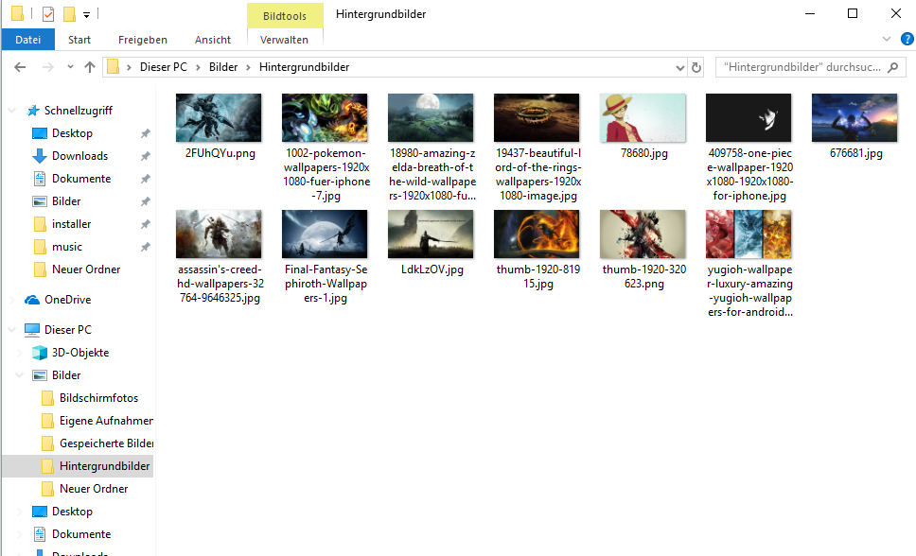The image size is (916, 556).
Task: Expand the OneDrive tree node
Action: pos(12,300)
